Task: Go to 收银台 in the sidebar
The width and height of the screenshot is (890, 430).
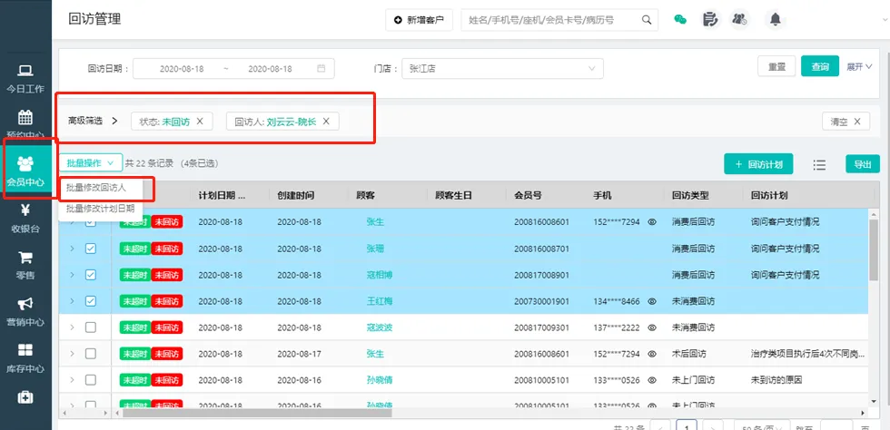Action: pyautogui.click(x=25, y=219)
